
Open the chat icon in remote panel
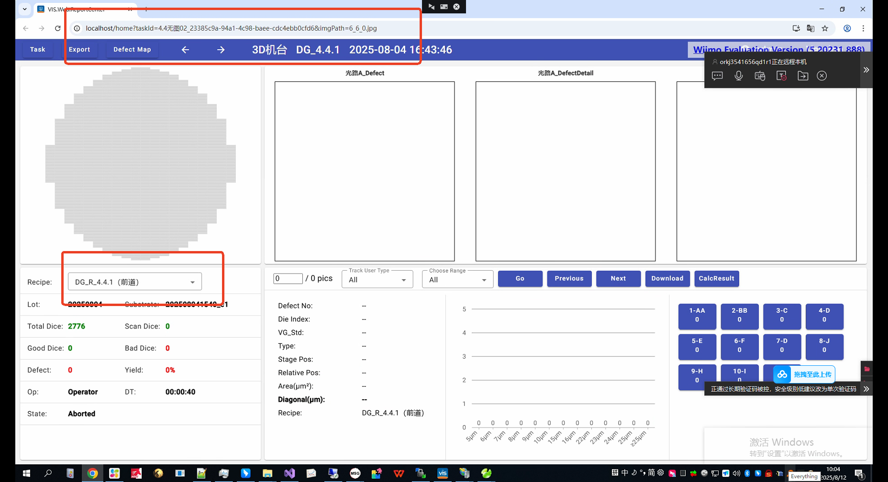[717, 76]
